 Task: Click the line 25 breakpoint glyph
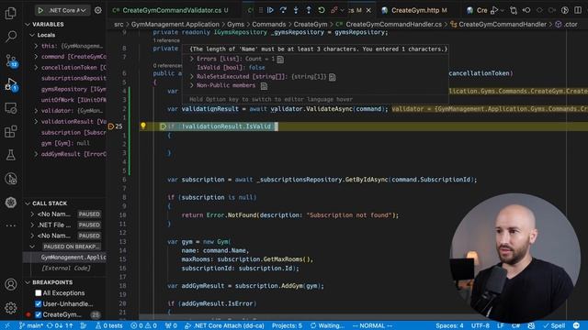[x=111, y=126]
